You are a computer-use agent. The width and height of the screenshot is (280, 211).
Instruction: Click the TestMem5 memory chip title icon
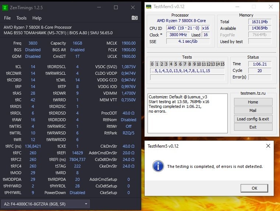(x=149, y=7)
